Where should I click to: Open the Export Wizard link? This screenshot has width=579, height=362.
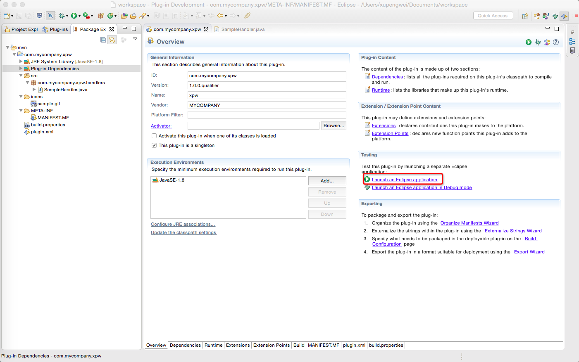click(x=529, y=252)
